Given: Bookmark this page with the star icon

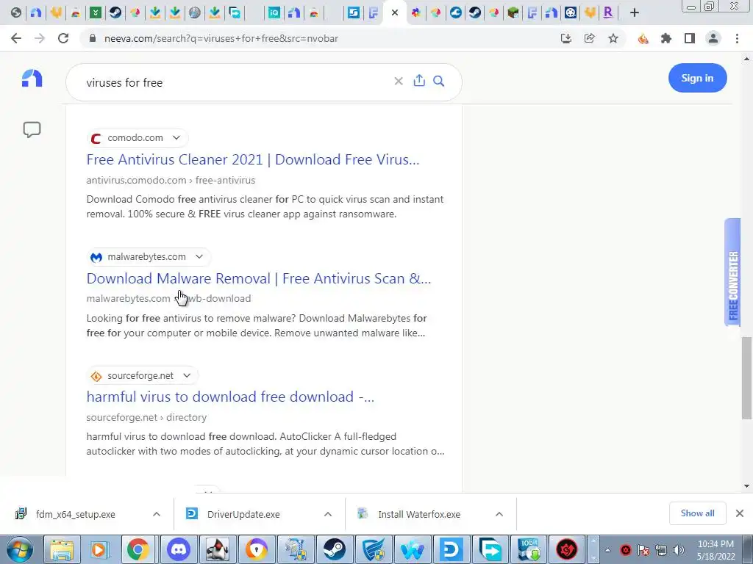Looking at the screenshot, I should (613, 38).
